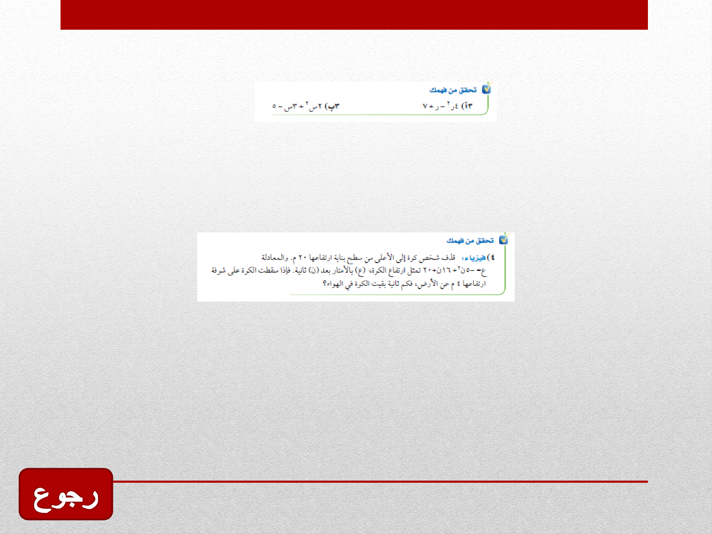The width and height of the screenshot is (712, 534).
Task: Click the checkmark icon in lower exercise box
Action: click(504, 240)
